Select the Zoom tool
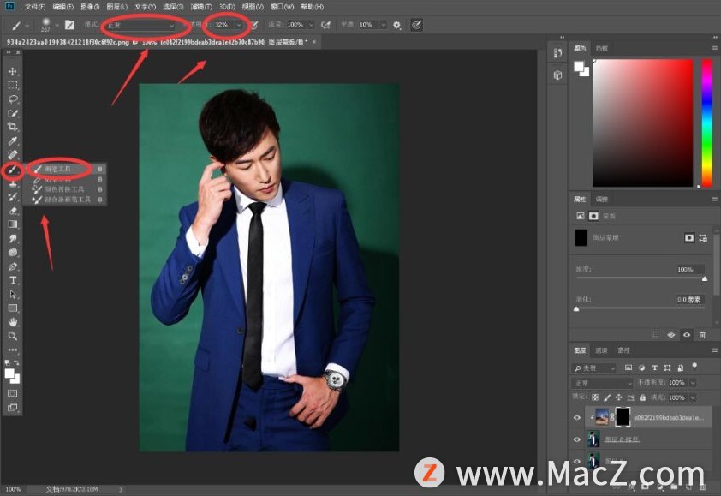 tap(12, 336)
